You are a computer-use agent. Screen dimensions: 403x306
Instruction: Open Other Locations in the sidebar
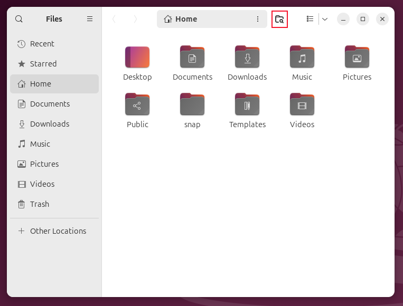coord(54,231)
